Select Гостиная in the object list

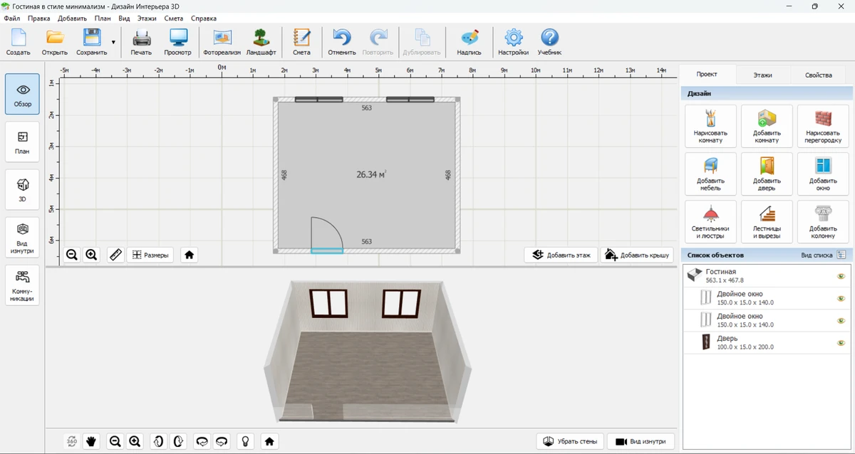click(767, 276)
